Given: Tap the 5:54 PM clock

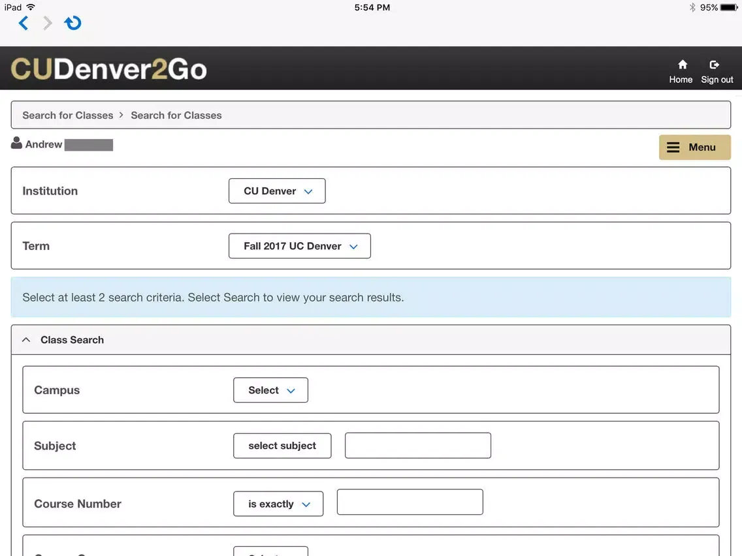Looking at the screenshot, I should coord(372,8).
